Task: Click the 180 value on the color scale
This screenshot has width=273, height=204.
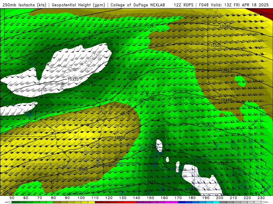Action: pyautogui.click(x=192, y=198)
